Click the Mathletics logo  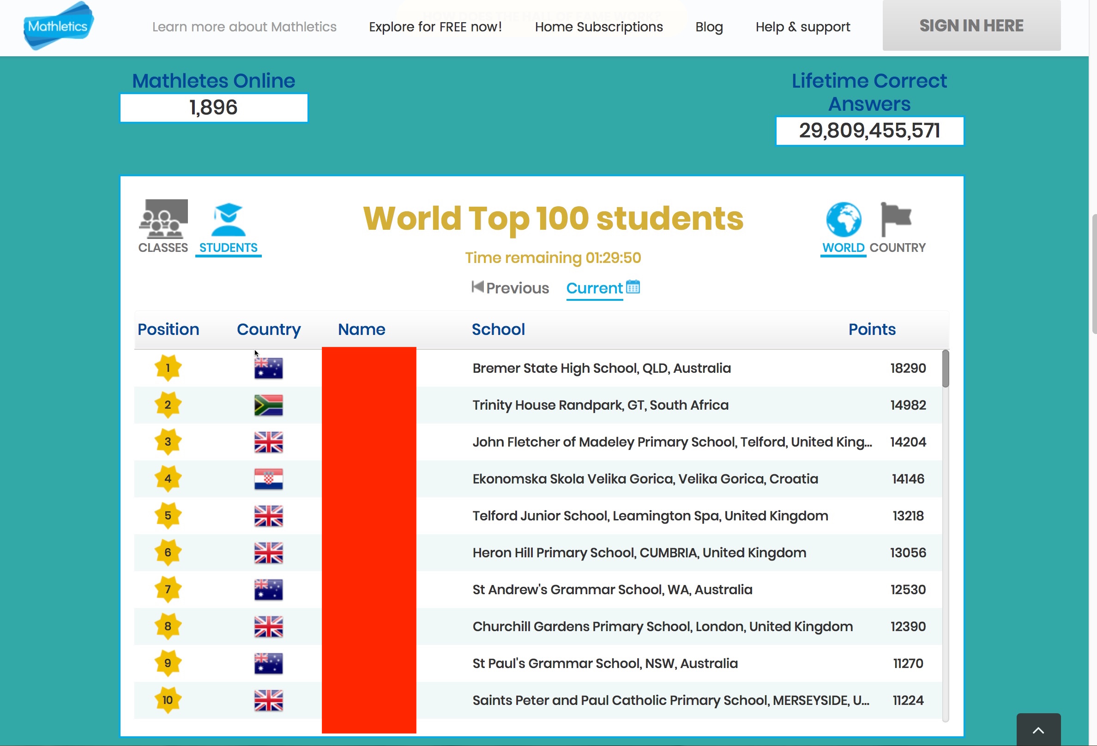[x=58, y=26]
